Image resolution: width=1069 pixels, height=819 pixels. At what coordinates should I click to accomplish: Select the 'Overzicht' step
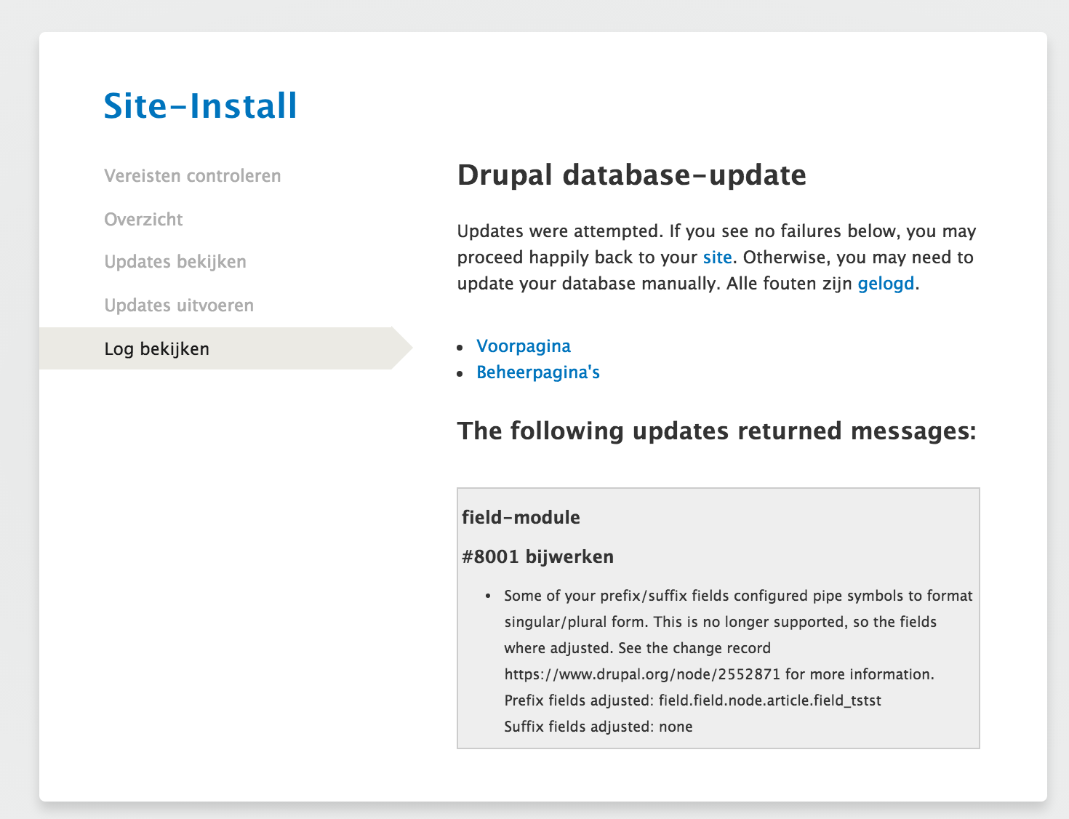click(143, 220)
